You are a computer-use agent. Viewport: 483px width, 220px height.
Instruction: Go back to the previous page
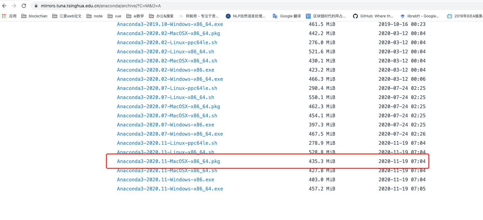(4, 6)
